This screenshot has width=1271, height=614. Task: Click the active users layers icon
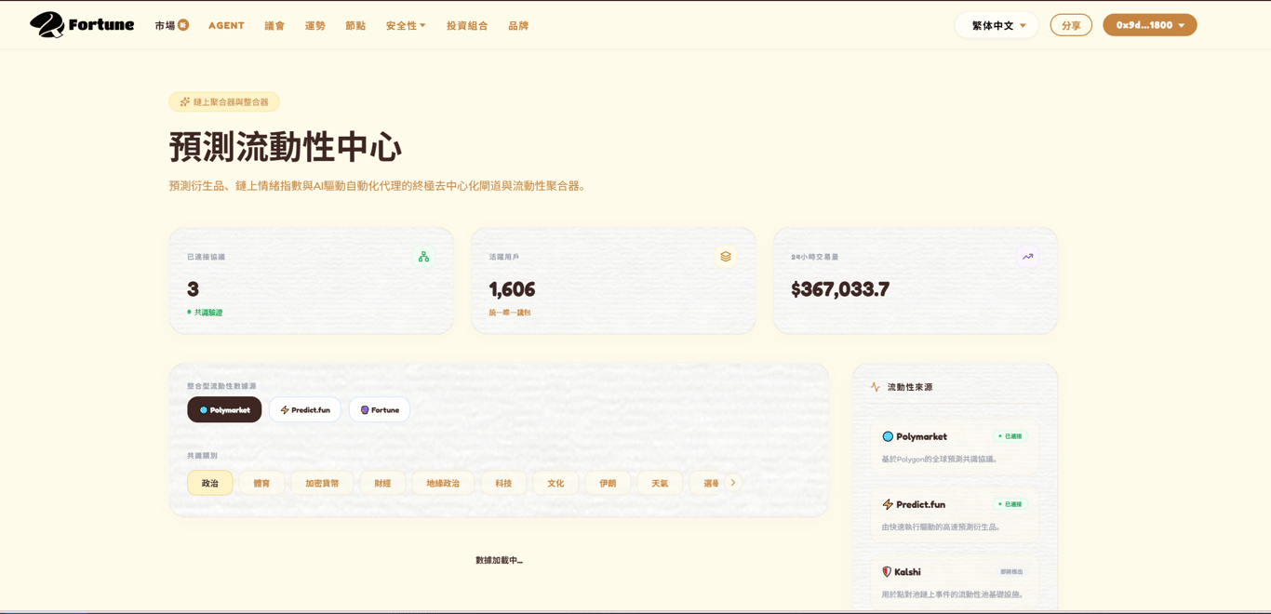pyautogui.click(x=726, y=257)
